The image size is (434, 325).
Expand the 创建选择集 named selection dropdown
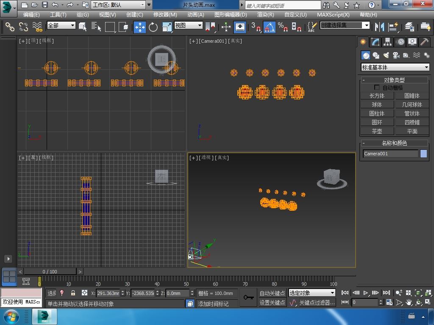pyautogui.click(x=367, y=25)
